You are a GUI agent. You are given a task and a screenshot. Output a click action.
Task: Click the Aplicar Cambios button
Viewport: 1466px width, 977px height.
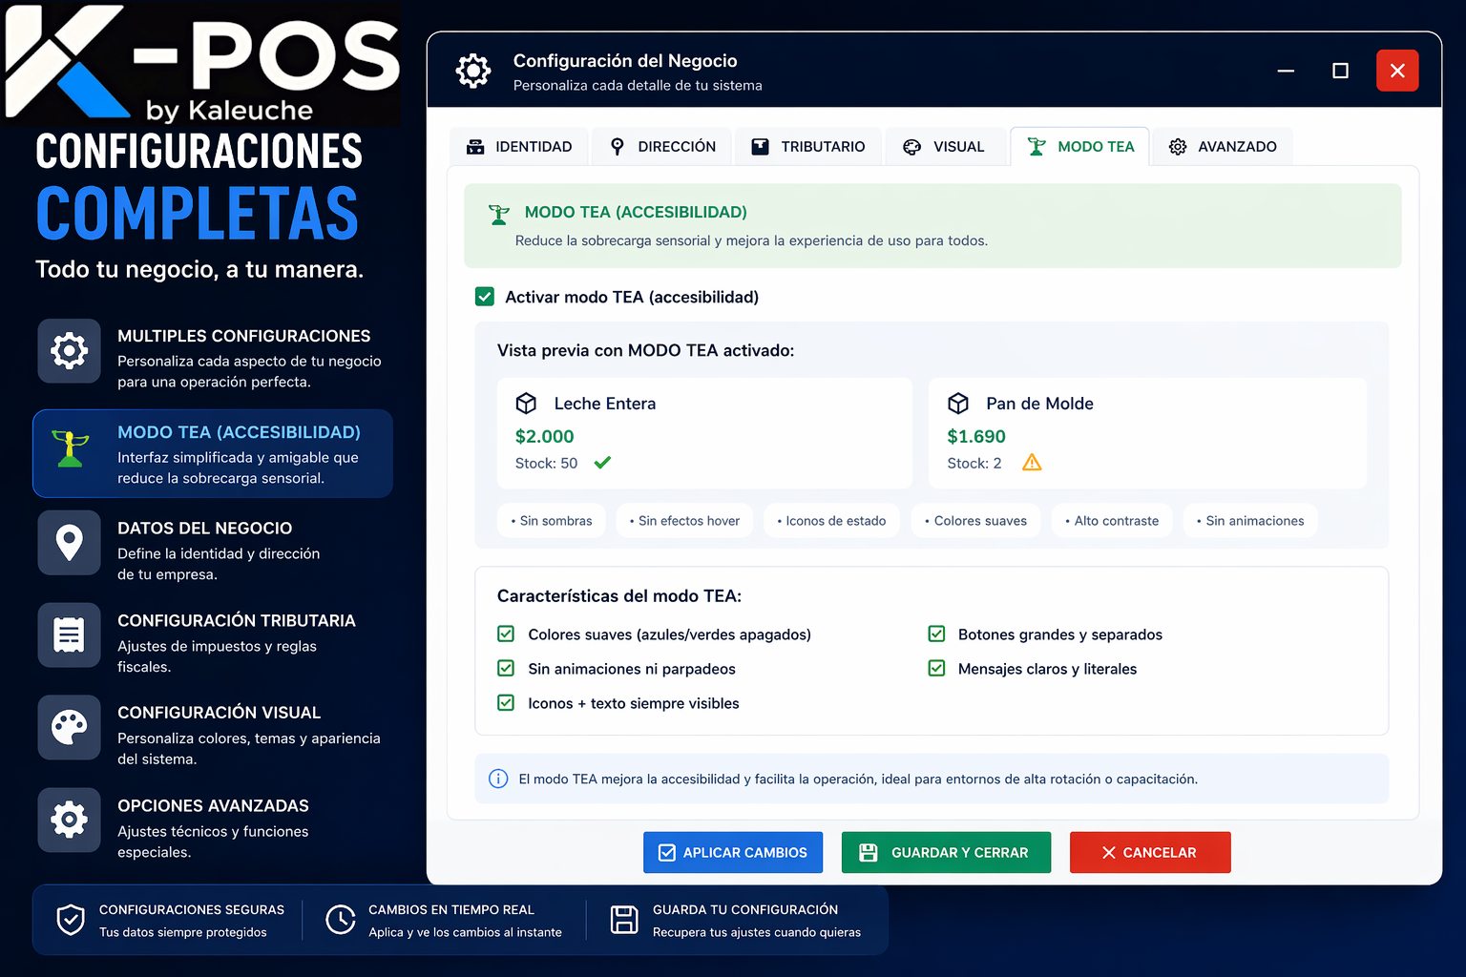(733, 852)
